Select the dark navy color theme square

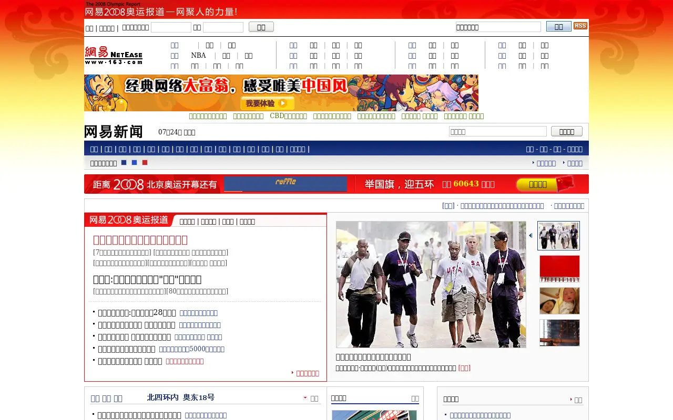[x=124, y=163]
